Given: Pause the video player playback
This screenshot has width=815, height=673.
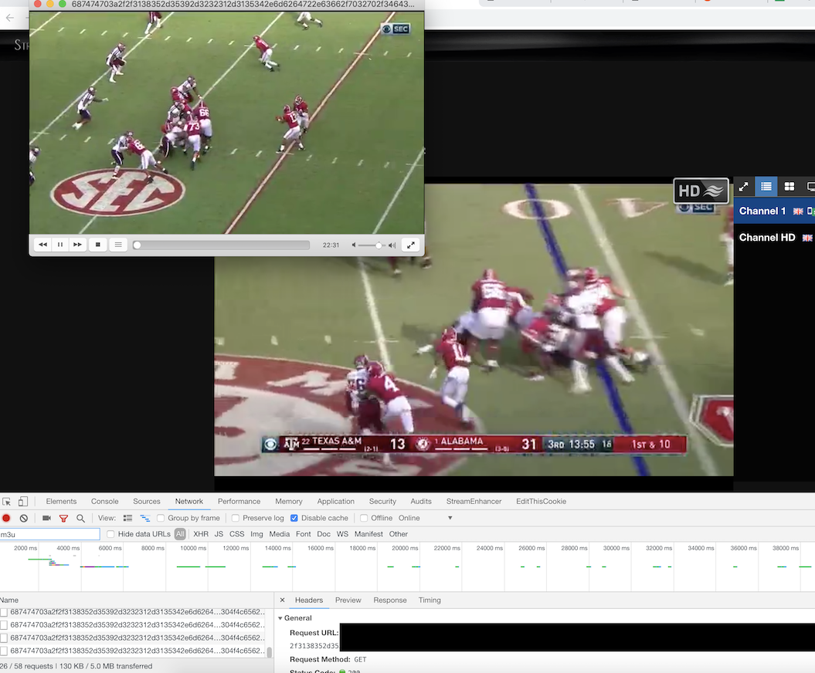Looking at the screenshot, I should [60, 245].
